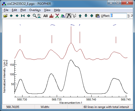This screenshot has height=111, width=135.
Task: Click the clipboard paste overlay icon
Action: tap(98, 16)
